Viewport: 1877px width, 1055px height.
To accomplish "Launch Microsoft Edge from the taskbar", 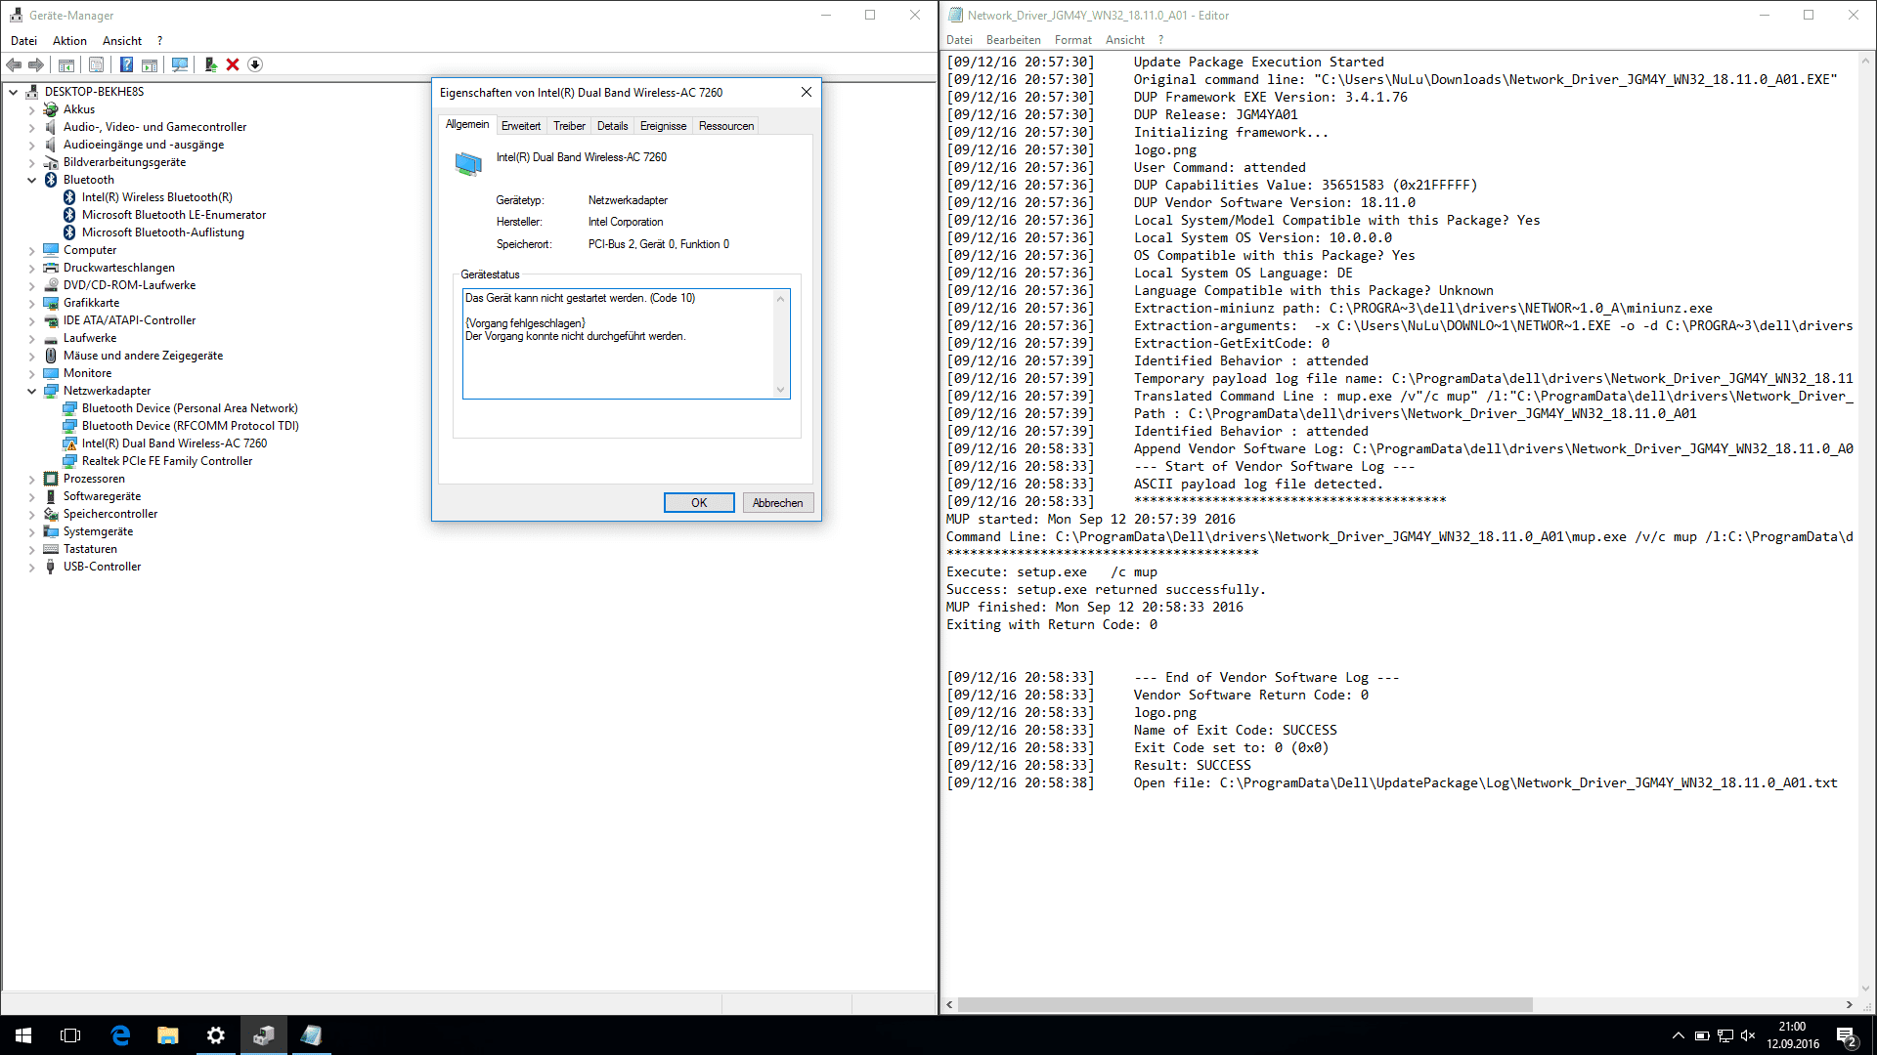I will coord(120,1035).
